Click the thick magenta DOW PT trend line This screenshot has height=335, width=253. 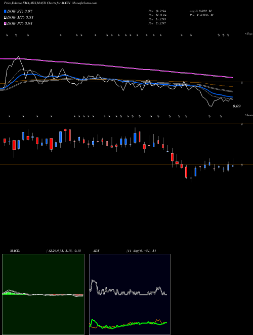tap(116, 66)
